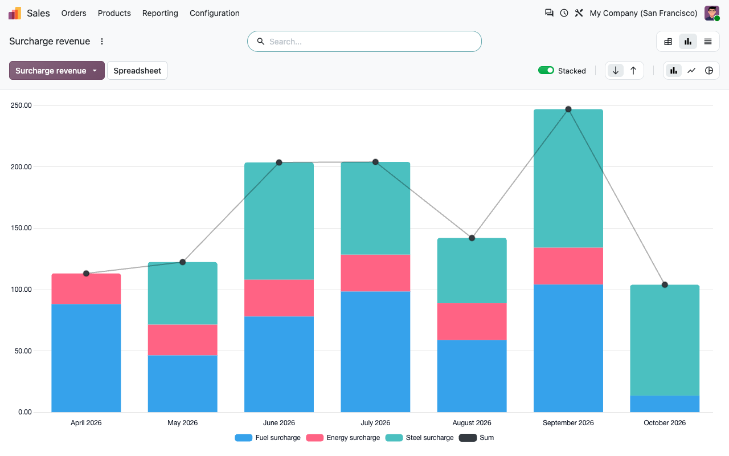Open the Reporting menu
This screenshot has width=729, height=456.
click(x=160, y=13)
